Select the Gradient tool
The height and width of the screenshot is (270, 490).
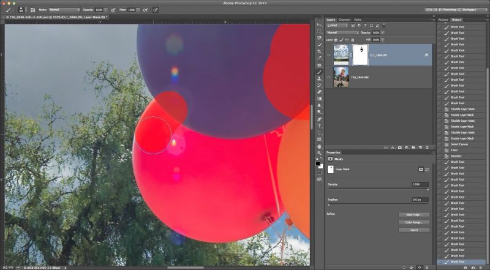coord(319,99)
